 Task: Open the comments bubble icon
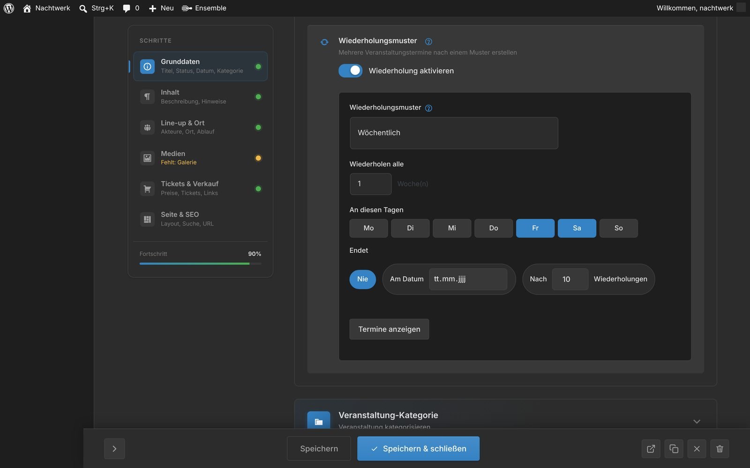(x=127, y=8)
